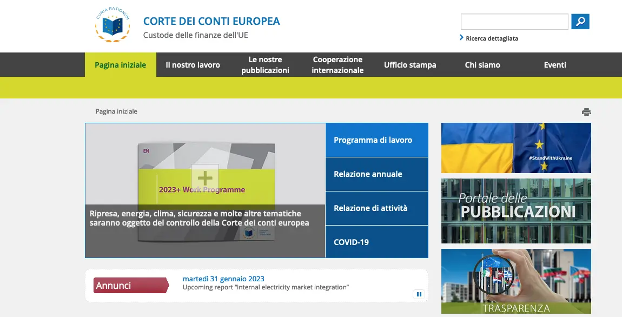Open the Chi siamo menu

[x=482, y=65]
